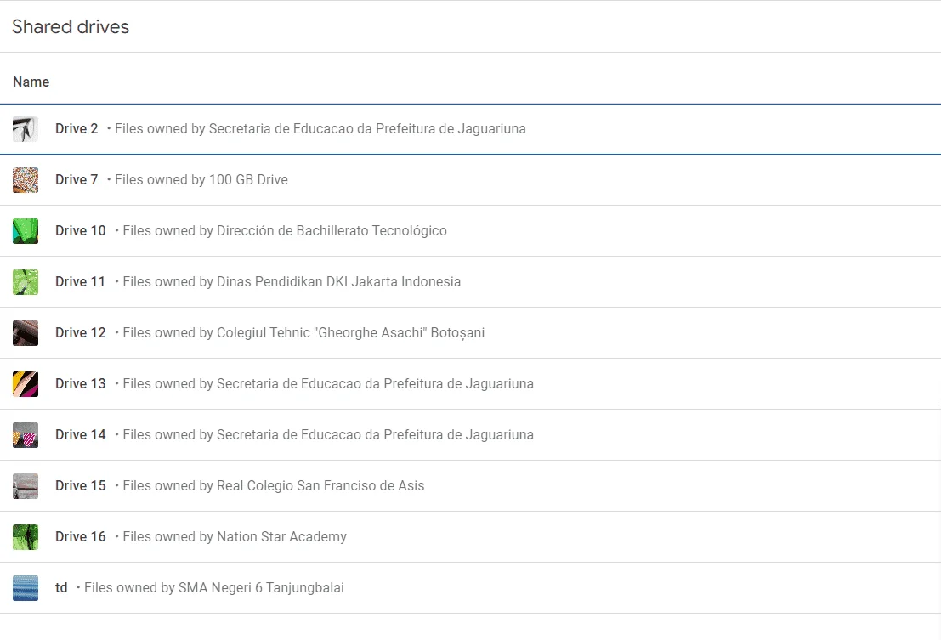The height and width of the screenshot is (640, 941).
Task: Click the Shared drives heading
Action: pos(71,27)
